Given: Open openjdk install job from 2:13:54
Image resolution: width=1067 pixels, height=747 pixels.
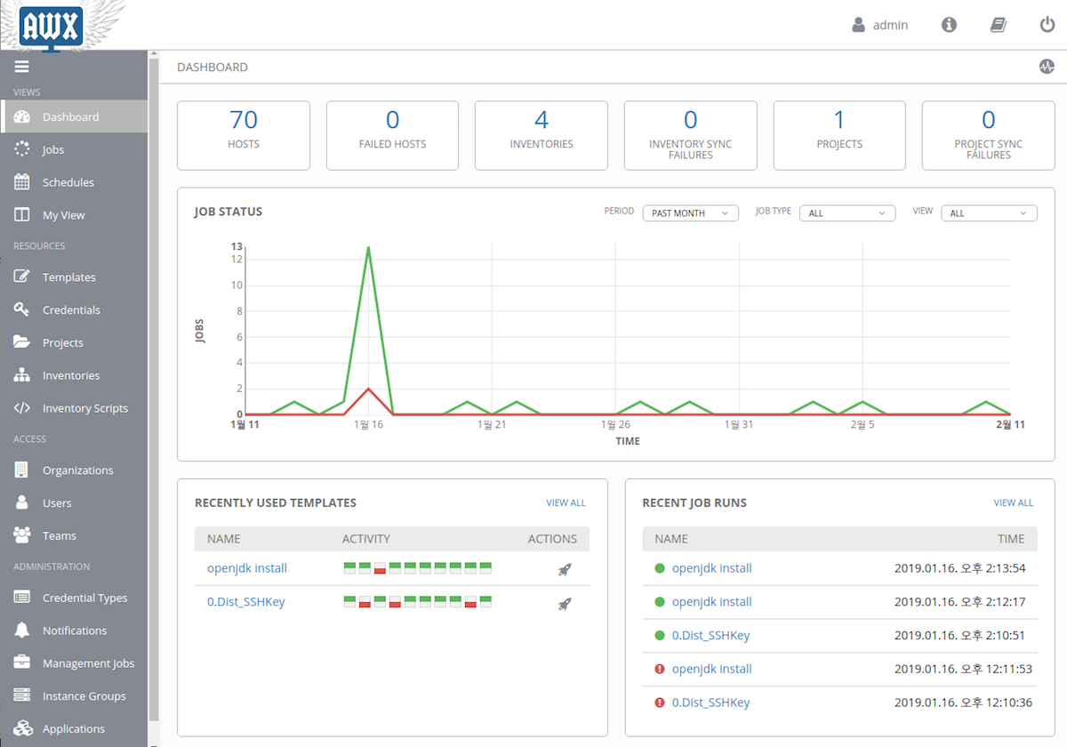Looking at the screenshot, I should coord(712,568).
